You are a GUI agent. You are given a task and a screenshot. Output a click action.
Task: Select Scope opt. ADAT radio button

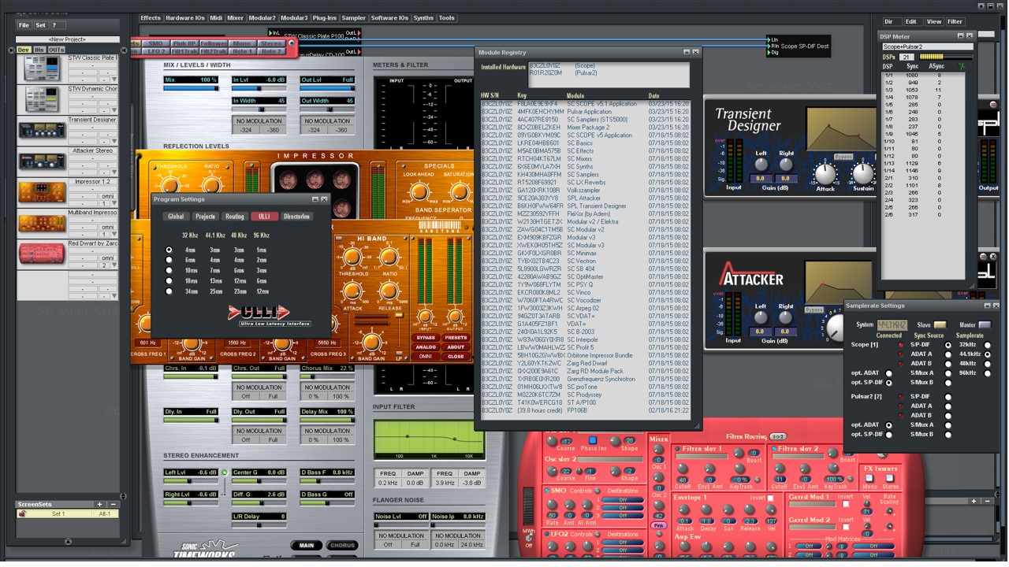pyautogui.click(x=889, y=373)
